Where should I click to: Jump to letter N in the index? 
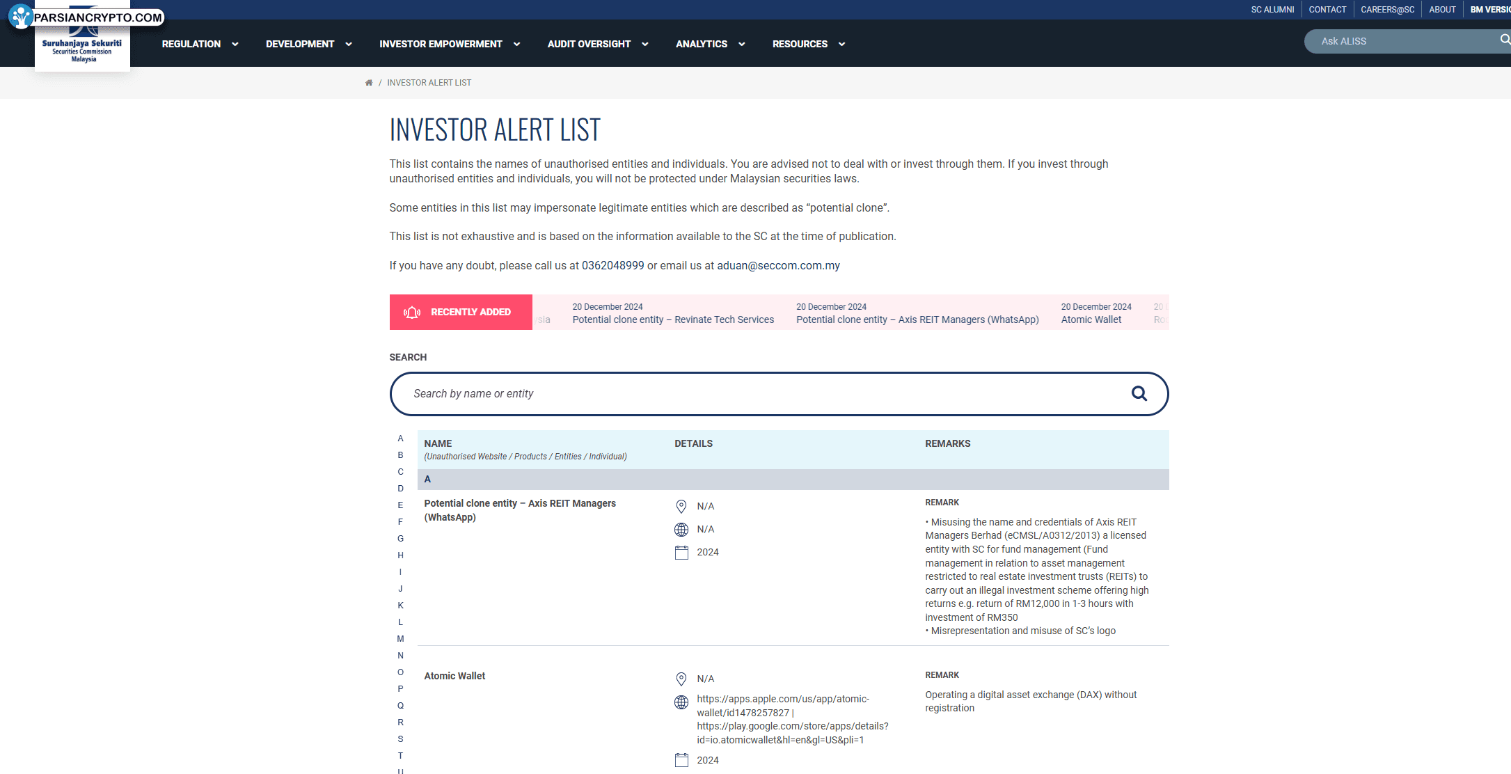400,656
